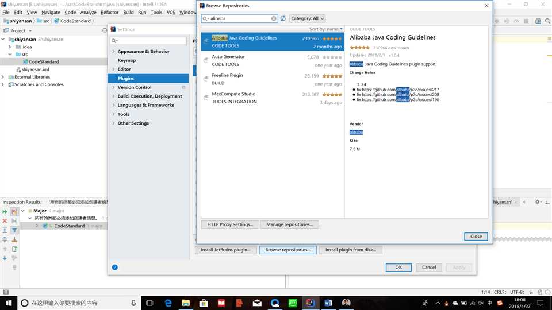
Task: Expand Editor section in Settings tree
Action: pos(114,69)
